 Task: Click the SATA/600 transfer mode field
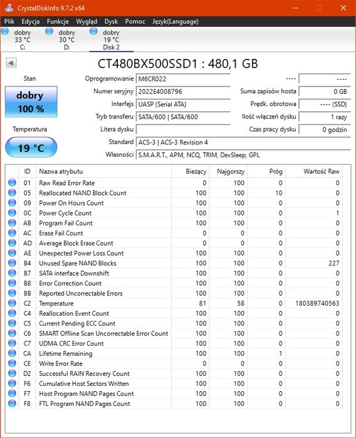click(x=183, y=117)
